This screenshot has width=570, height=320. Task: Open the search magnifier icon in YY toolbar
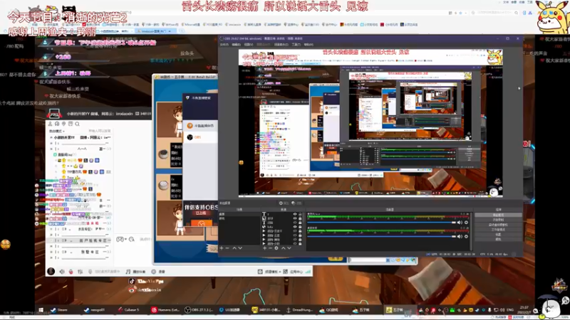pyautogui.click(x=77, y=124)
